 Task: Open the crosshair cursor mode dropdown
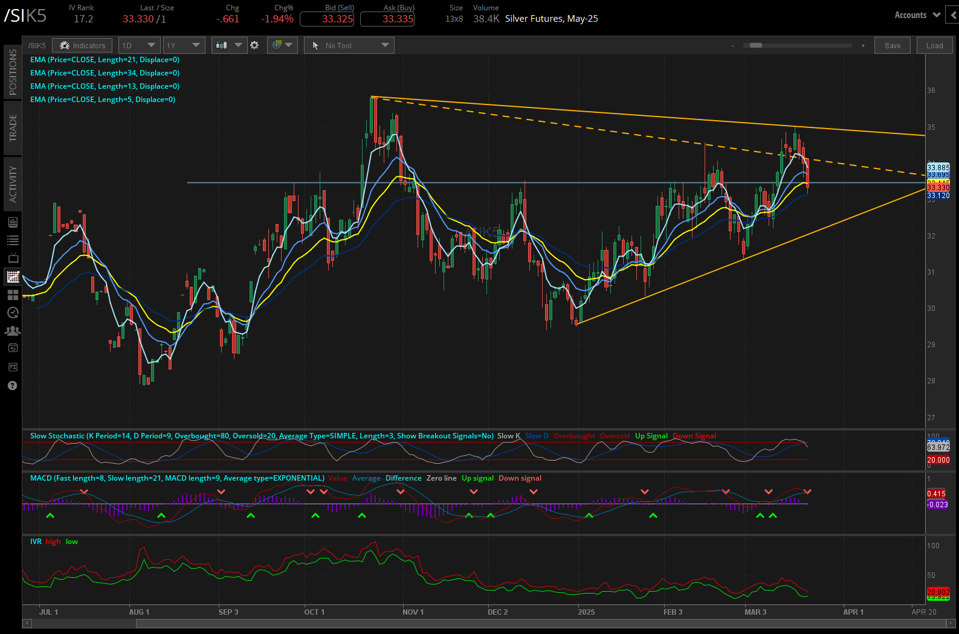point(282,45)
